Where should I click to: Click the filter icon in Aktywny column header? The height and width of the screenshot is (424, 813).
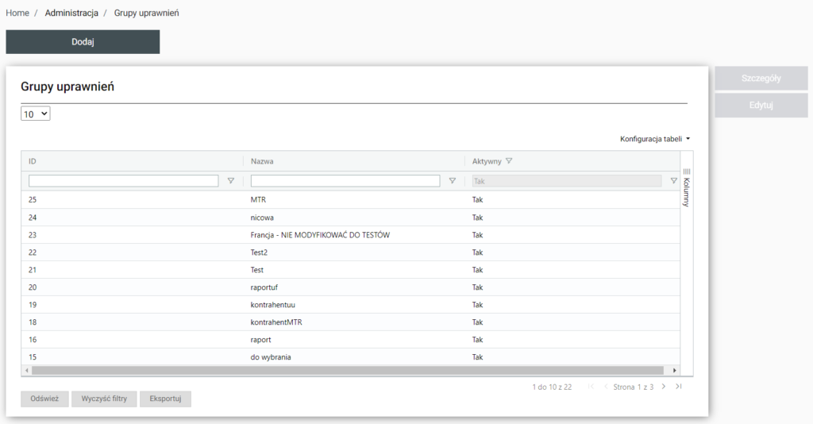coord(509,161)
